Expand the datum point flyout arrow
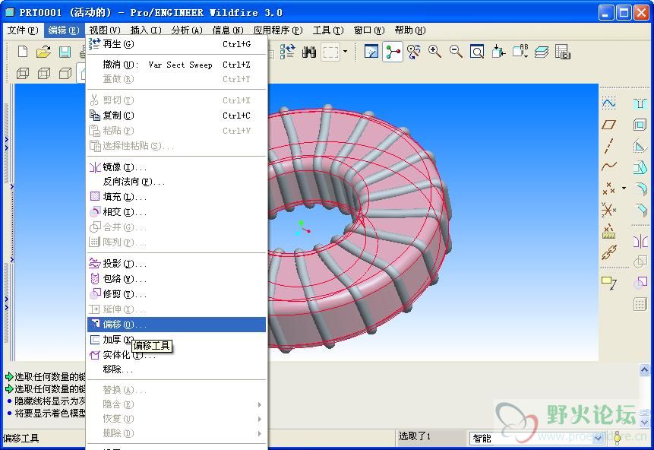The image size is (654, 450). click(x=624, y=188)
